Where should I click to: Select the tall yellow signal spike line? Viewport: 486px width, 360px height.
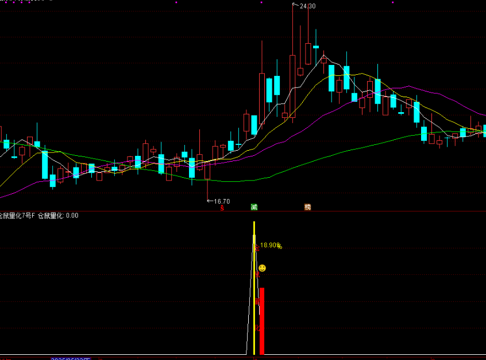[x=254, y=288]
